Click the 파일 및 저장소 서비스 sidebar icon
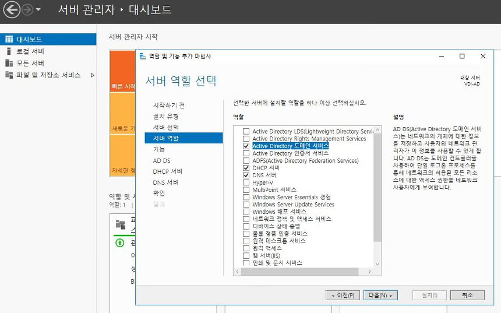 [9, 75]
